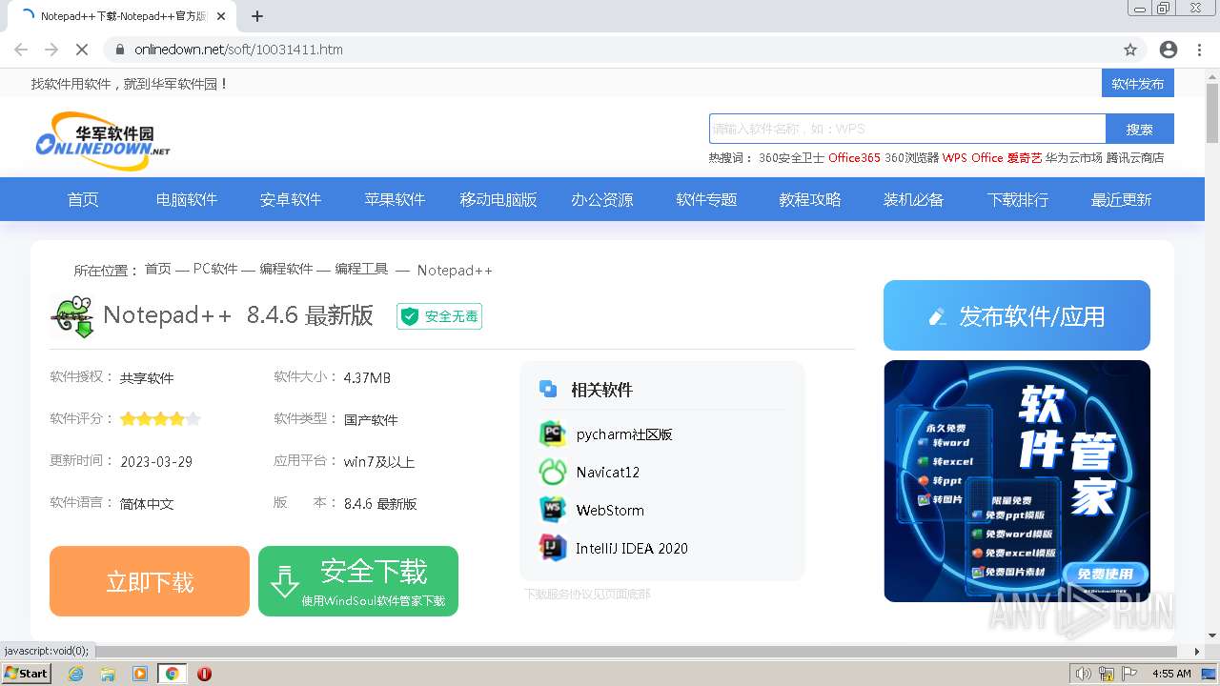Click the 编程工具 breadcrumb link

pyautogui.click(x=361, y=270)
